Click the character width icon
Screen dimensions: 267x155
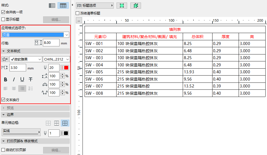(45, 84)
